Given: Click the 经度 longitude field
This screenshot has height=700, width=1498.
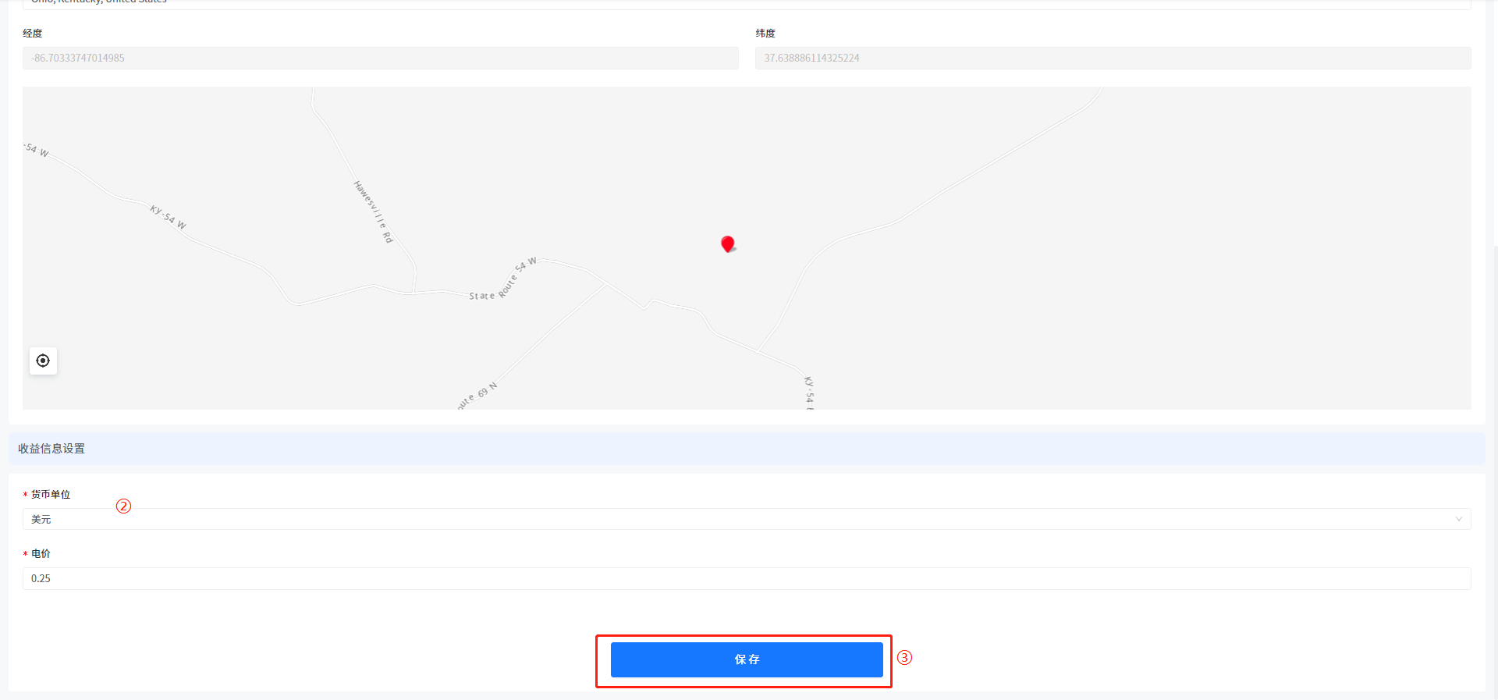Looking at the screenshot, I should (x=380, y=58).
